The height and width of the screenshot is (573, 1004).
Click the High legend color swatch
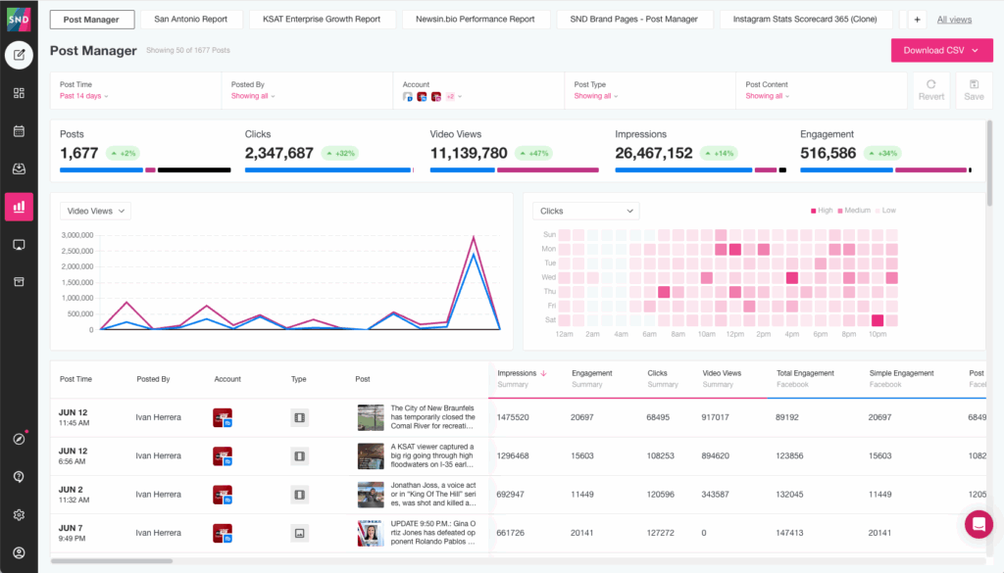point(813,211)
